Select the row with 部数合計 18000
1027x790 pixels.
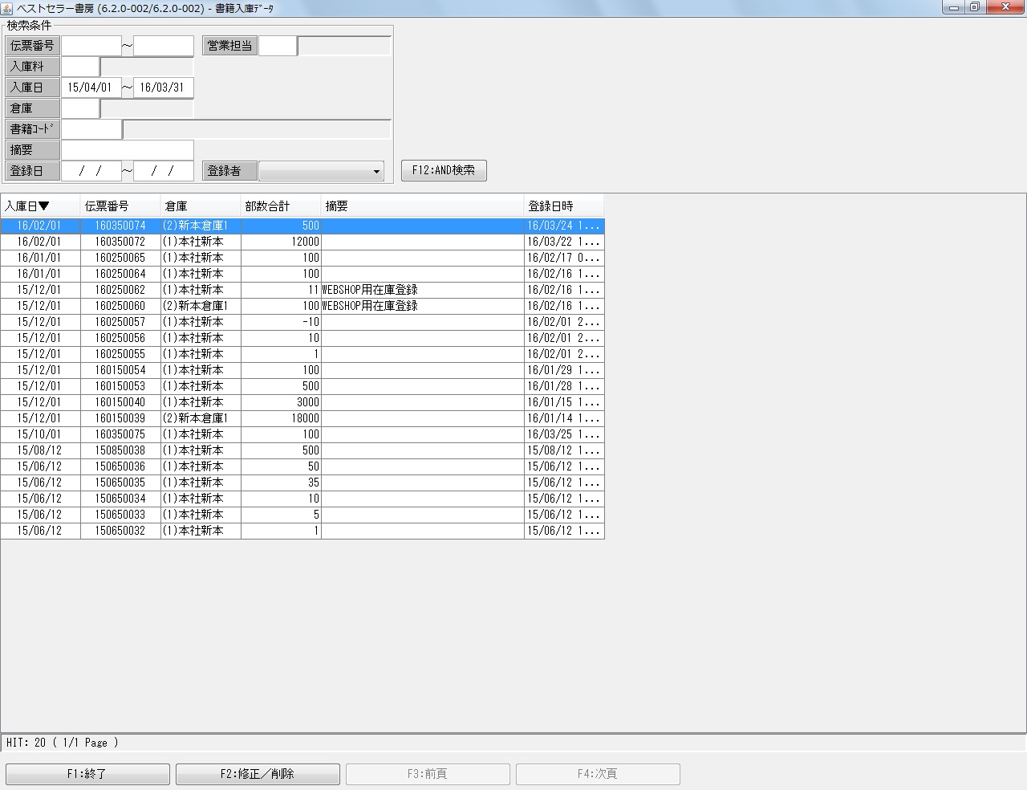281,418
